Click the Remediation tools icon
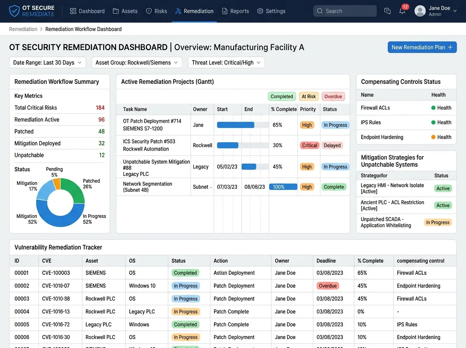 [x=178, y=11]
